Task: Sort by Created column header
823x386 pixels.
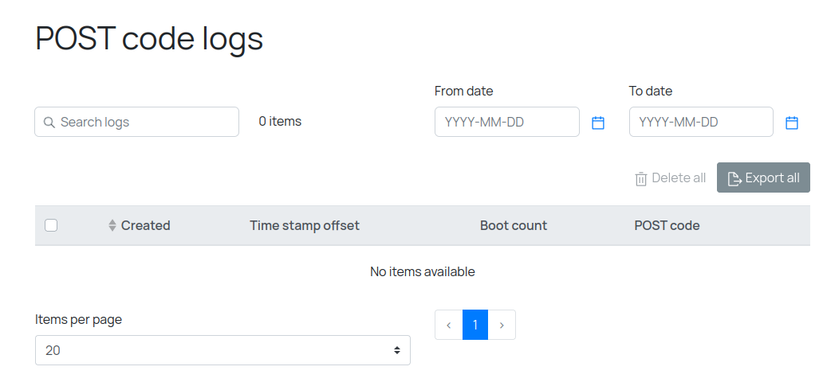Action: point(146,226)
